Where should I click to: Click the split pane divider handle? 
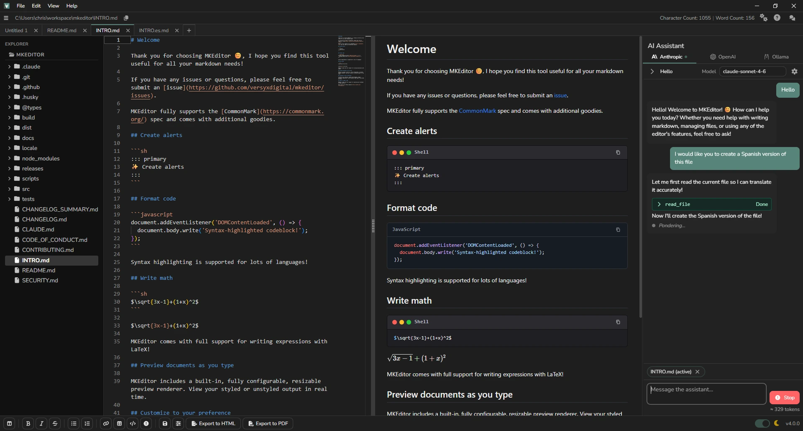[x=373, y=226]
